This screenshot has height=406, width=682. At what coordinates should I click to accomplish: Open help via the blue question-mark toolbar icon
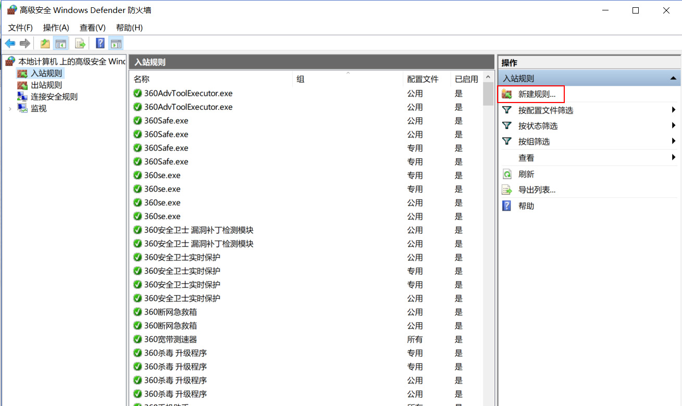click(101, 43)
